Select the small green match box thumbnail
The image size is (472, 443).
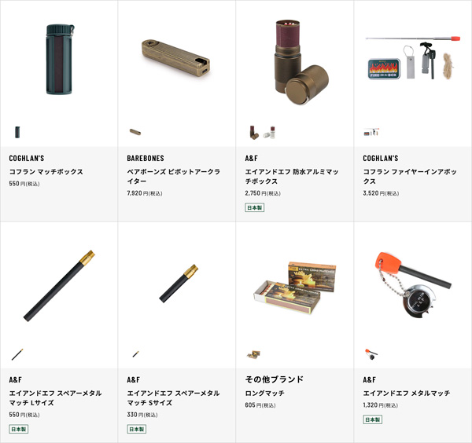[17, 132]
